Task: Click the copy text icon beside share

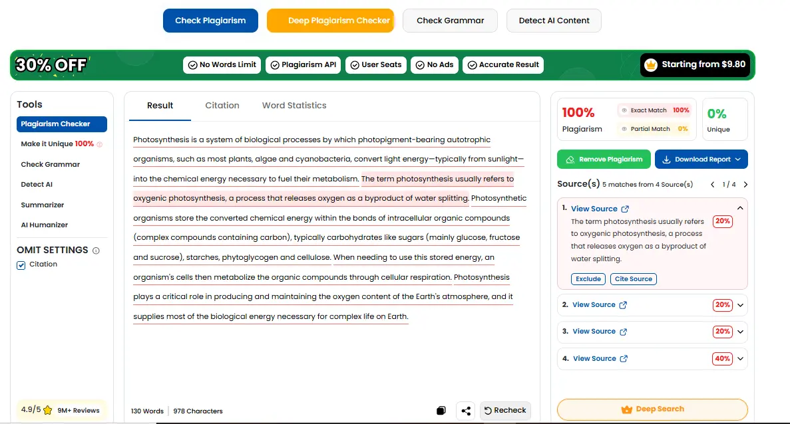Action: coord(441,411)
